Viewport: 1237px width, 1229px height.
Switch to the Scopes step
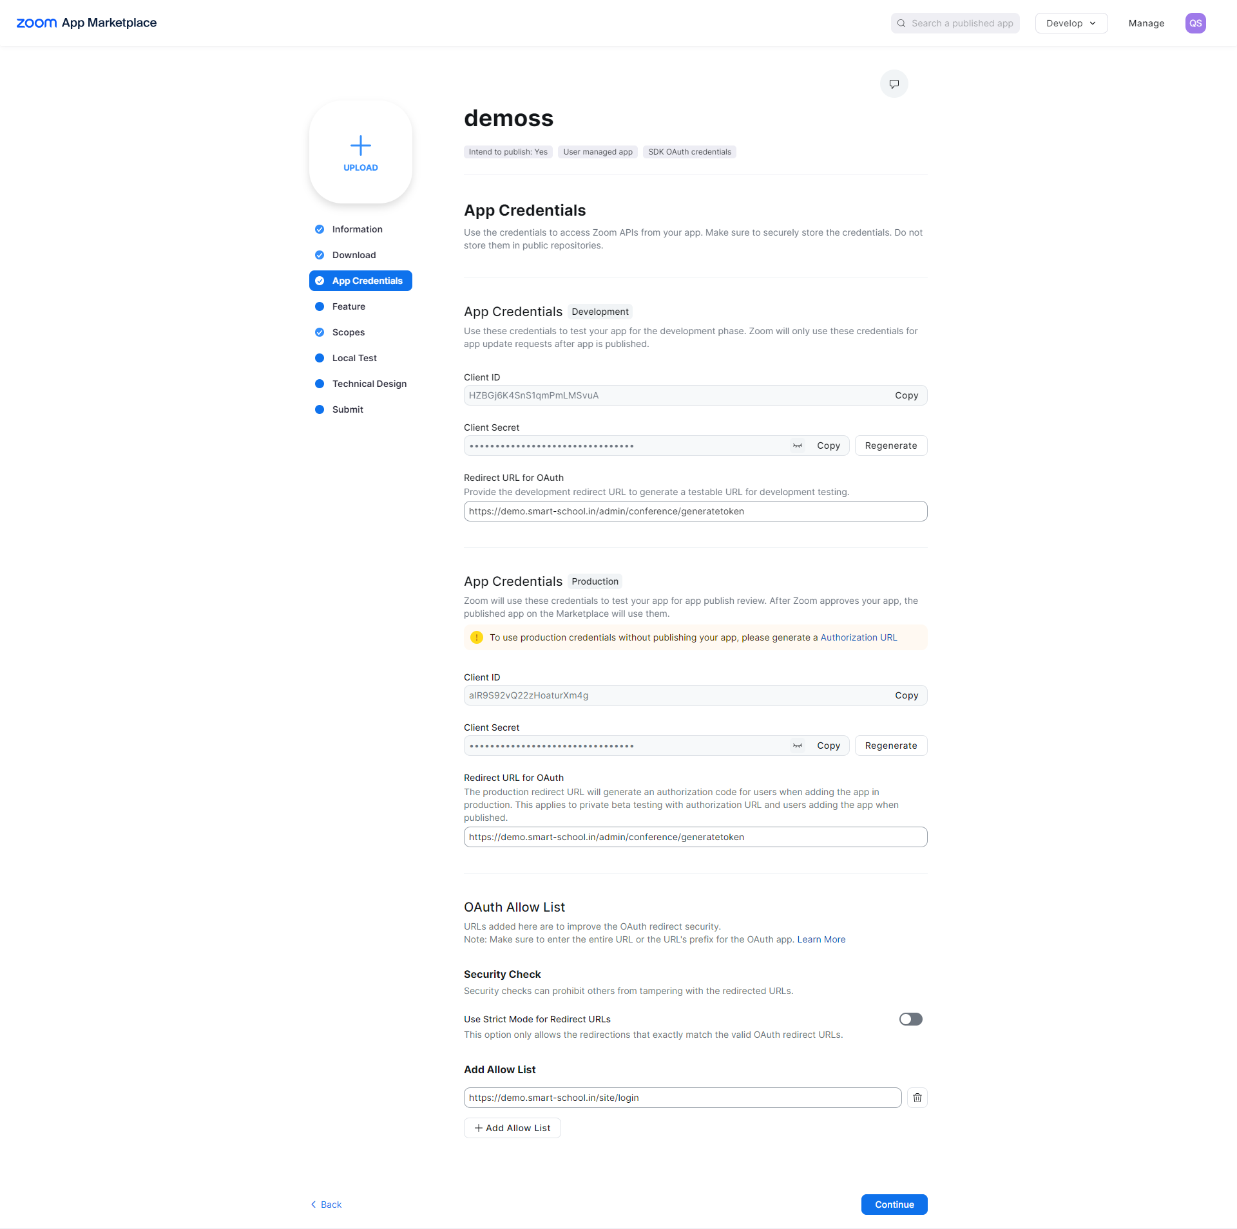(x=349, y=332)
